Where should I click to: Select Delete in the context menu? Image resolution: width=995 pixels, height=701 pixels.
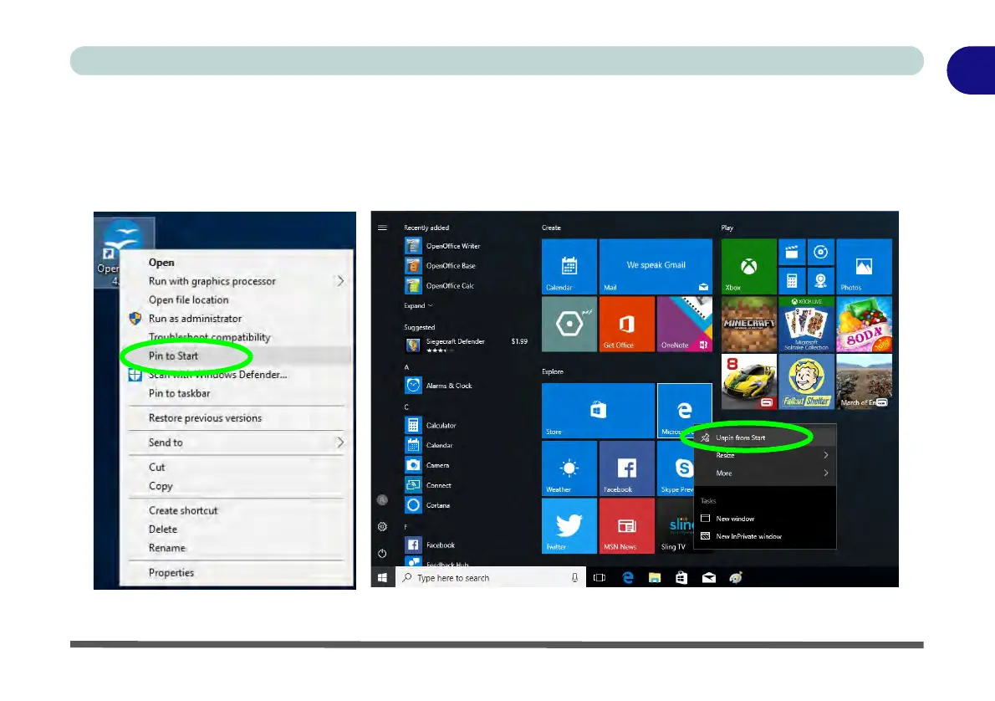(163, 529)
